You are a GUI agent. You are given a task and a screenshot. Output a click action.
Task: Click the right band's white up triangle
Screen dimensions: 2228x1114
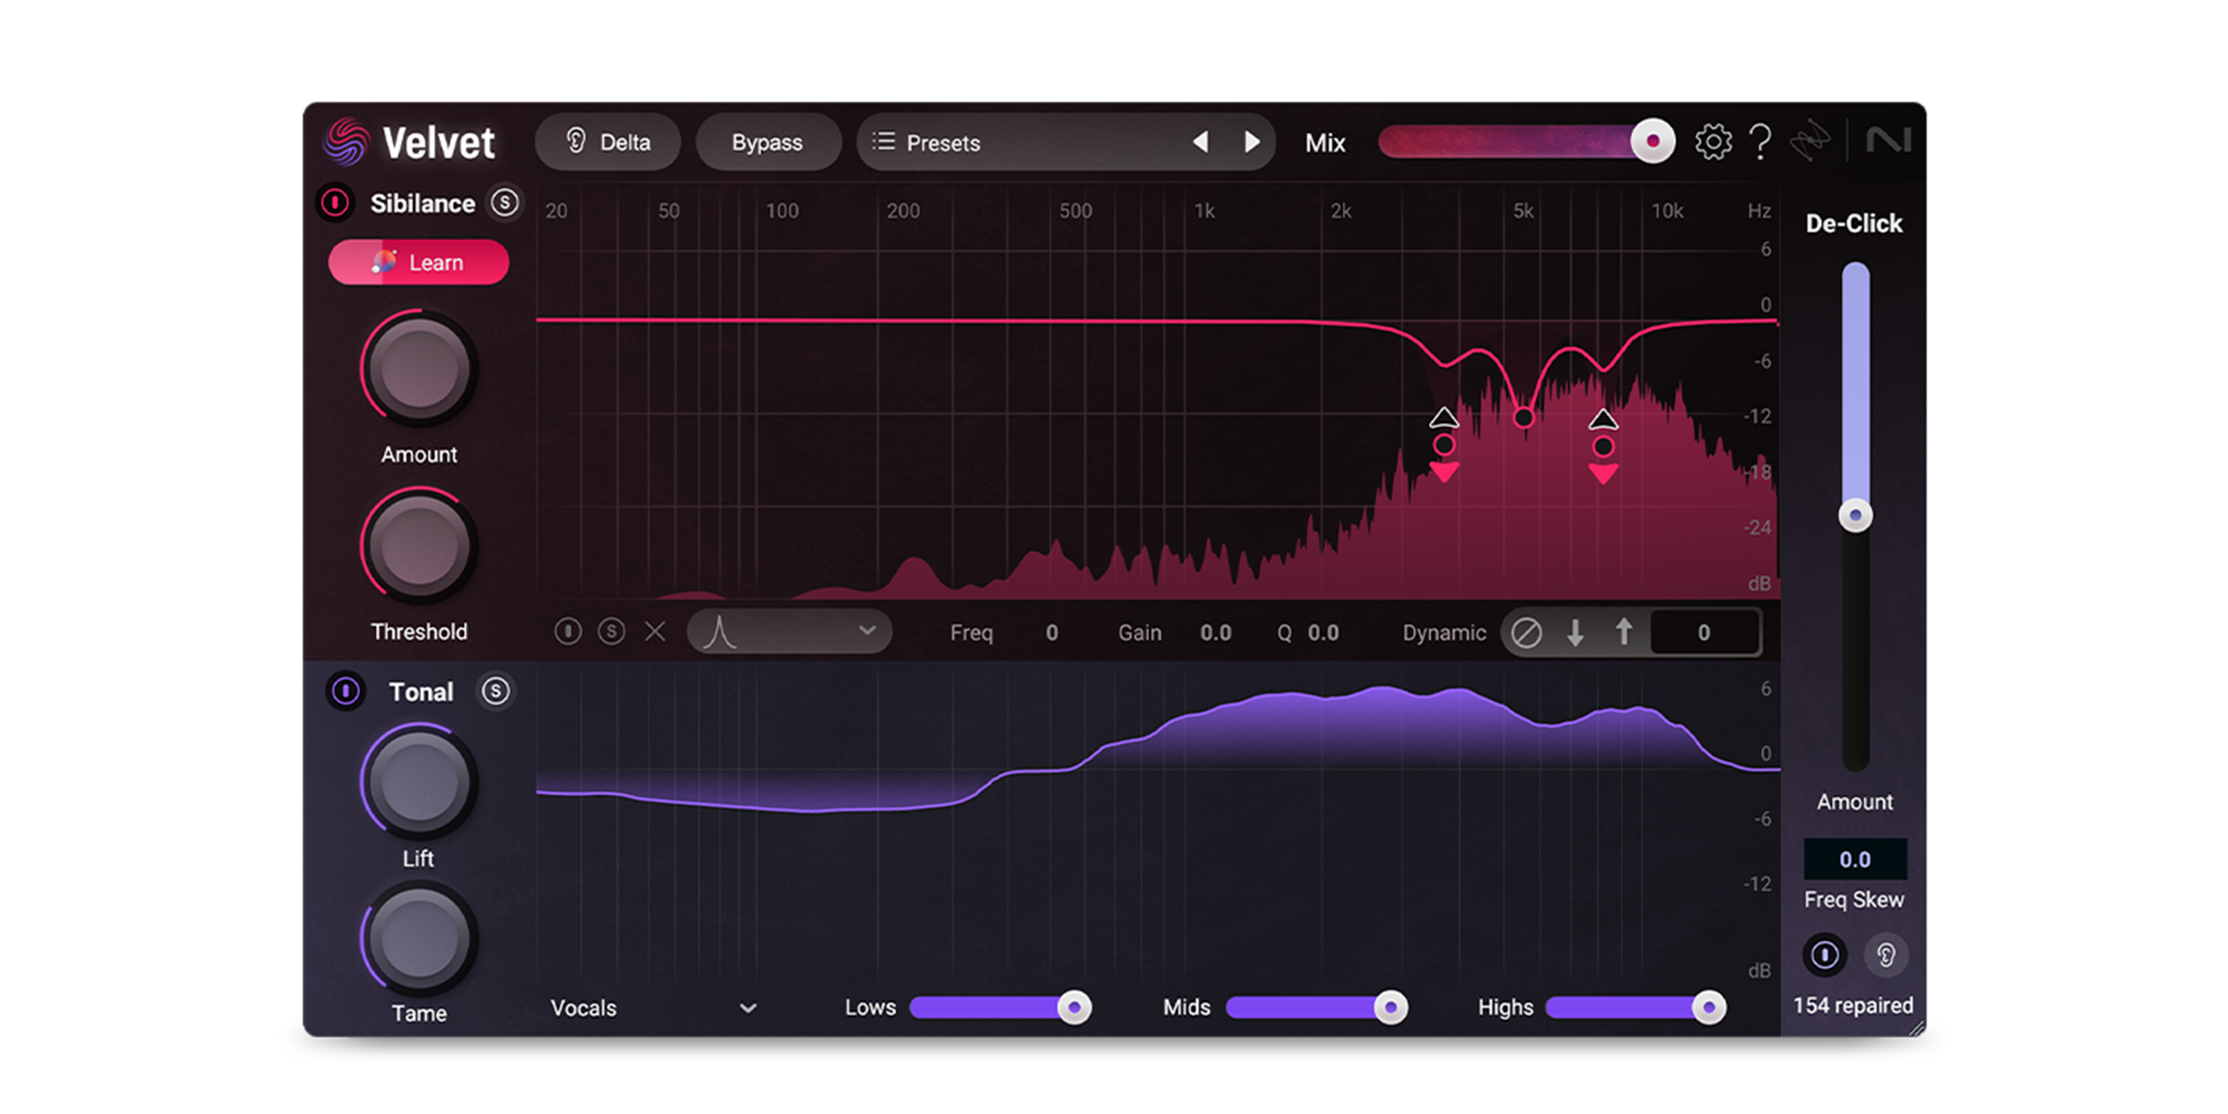coord(1603,420)
